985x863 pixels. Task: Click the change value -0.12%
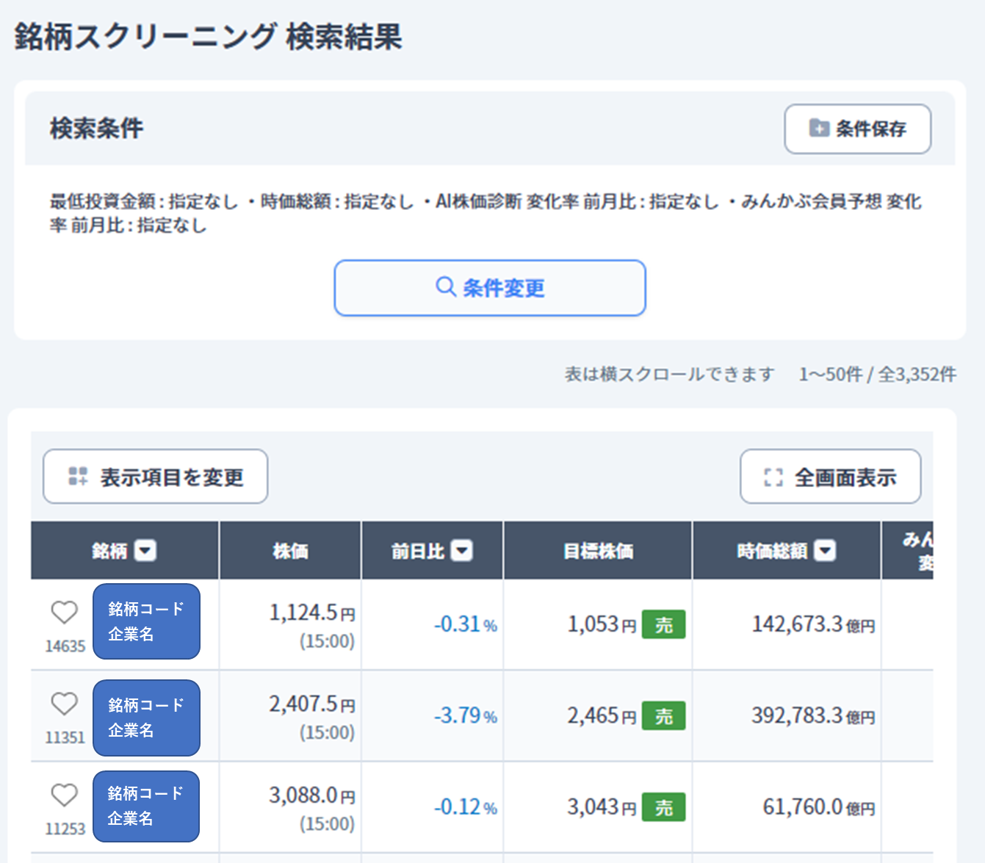466,807
